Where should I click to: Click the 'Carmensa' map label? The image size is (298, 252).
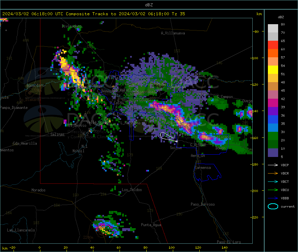point(203,168)
